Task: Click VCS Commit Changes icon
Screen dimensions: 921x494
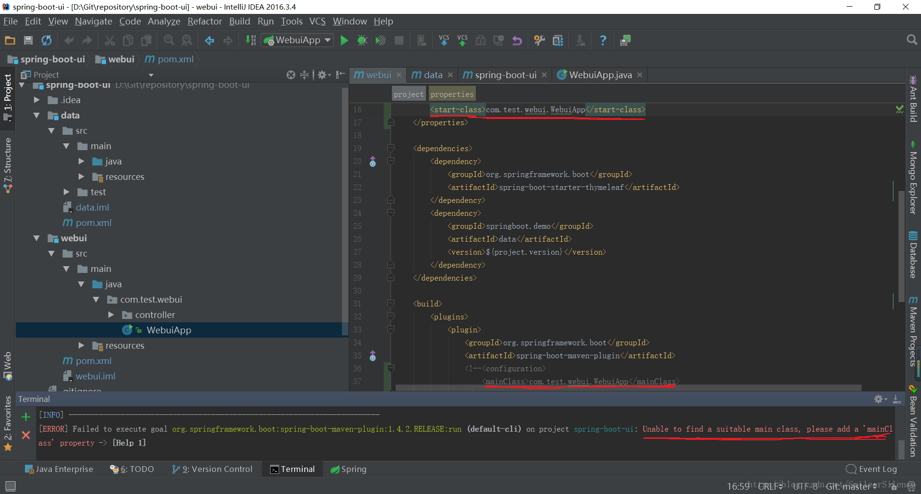Action: 462,41
